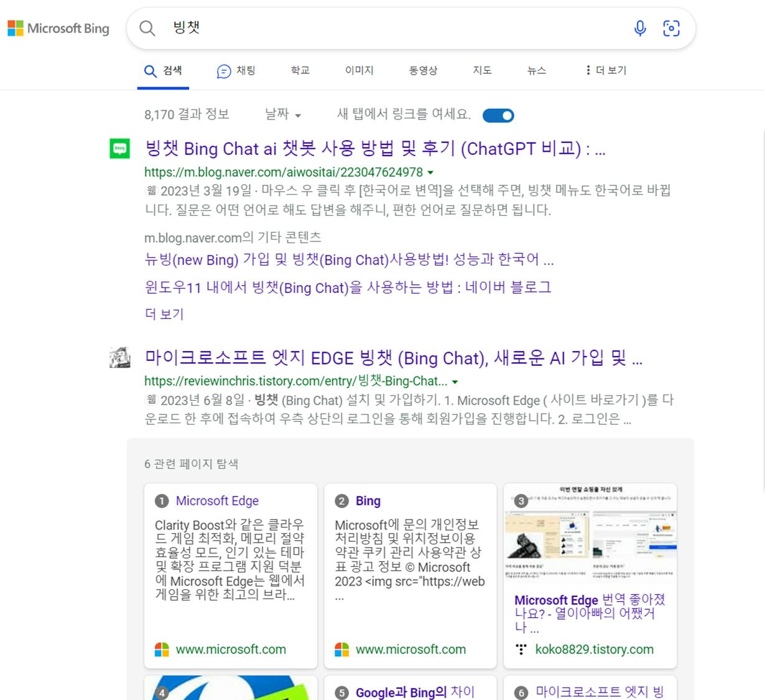This screenshot has height=700, width=765.
Task: Click Microsoft logo icon in Microsoft Edge card
Action: (x=162, y=650)
